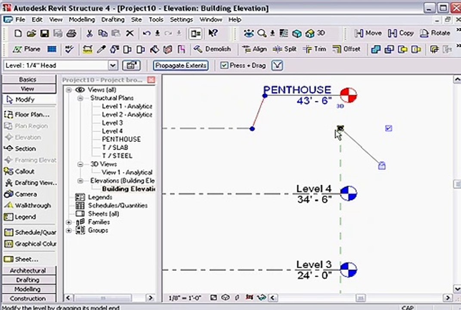Click the New file icon
This screenshot has height=310, width=461.
coord(18,34)
